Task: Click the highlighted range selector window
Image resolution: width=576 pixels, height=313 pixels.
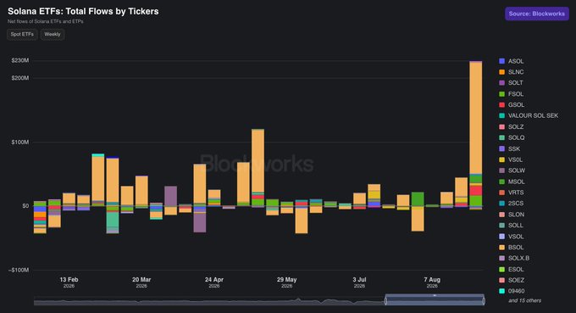Action: [435, 299]
